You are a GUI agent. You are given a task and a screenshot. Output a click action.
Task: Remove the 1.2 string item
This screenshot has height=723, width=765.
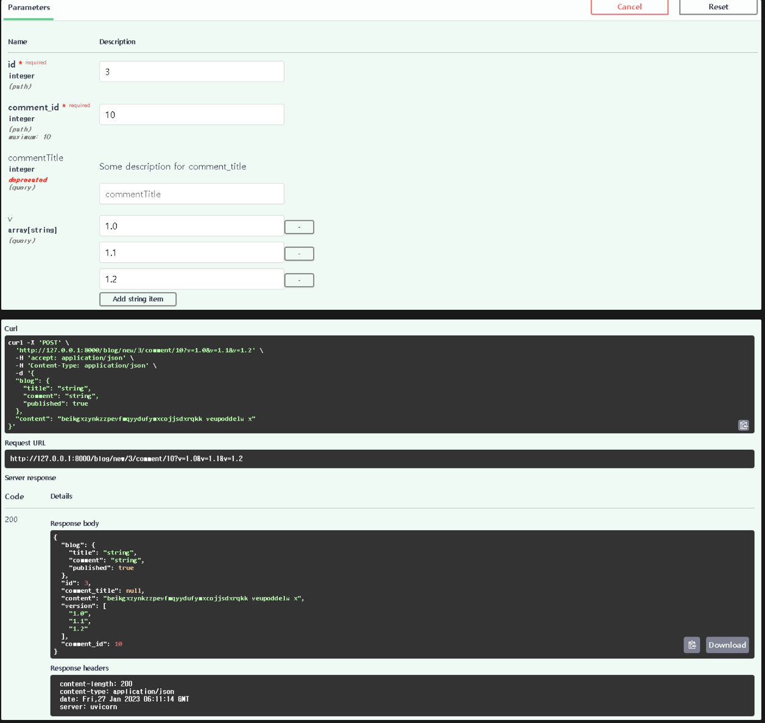click(x=299, y=281)
